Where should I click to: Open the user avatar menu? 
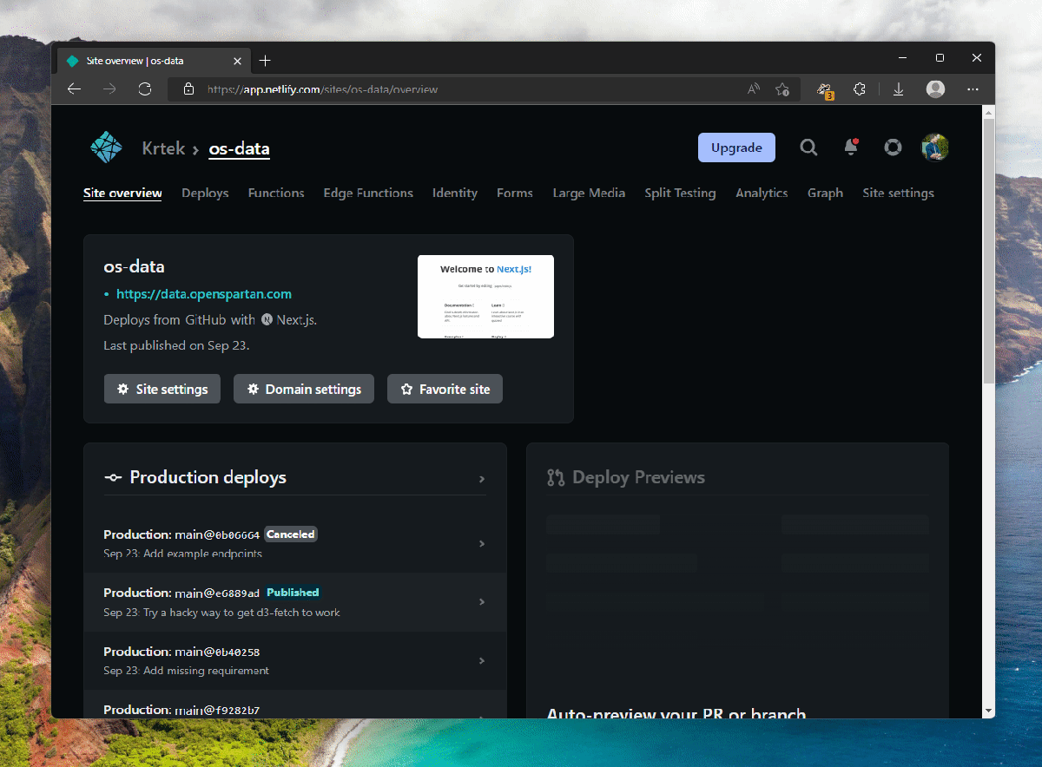pos(935,147)
